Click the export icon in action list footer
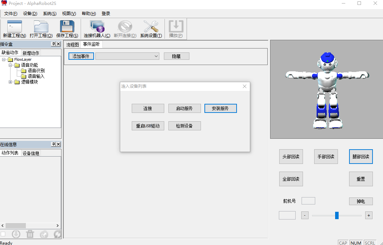 44,234
